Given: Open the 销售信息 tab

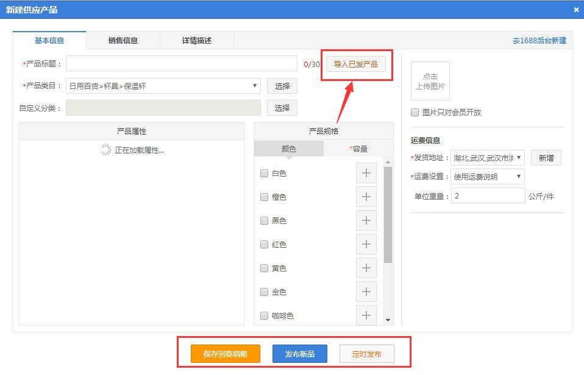Looking at the screenshot, I should pos(123,41).
